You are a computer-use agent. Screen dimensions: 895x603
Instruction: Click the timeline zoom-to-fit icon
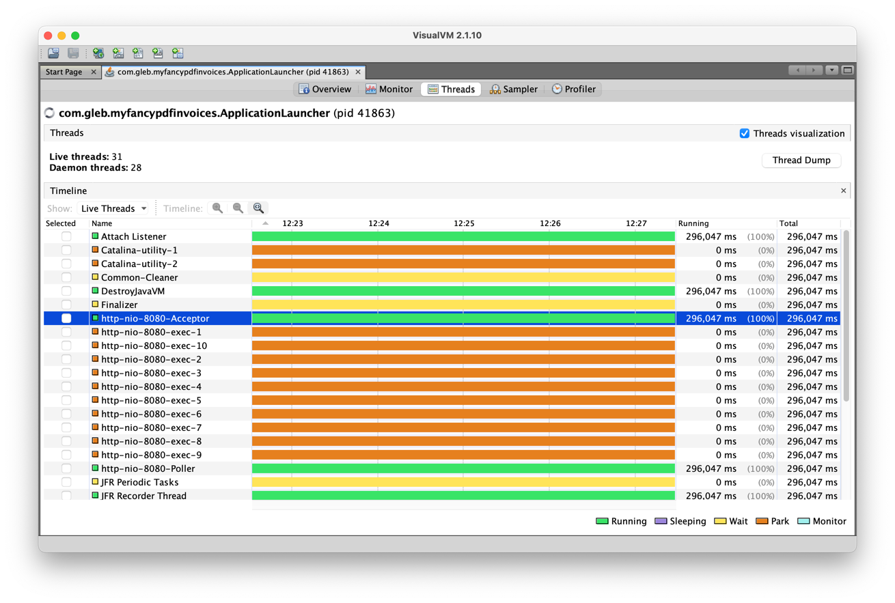click(258, 208)
